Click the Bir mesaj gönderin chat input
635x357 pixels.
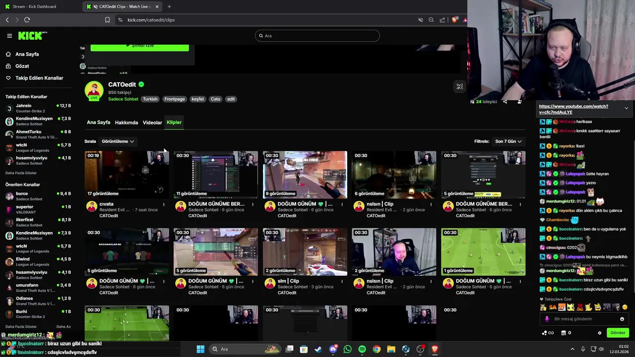tap(584, 319)
